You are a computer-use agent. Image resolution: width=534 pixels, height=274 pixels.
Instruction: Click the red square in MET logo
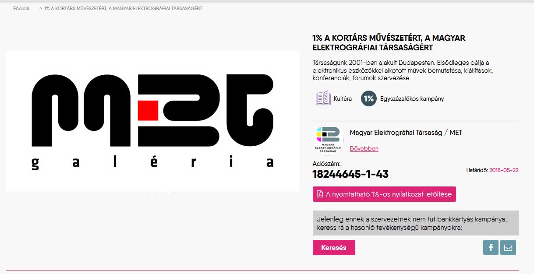148,110
